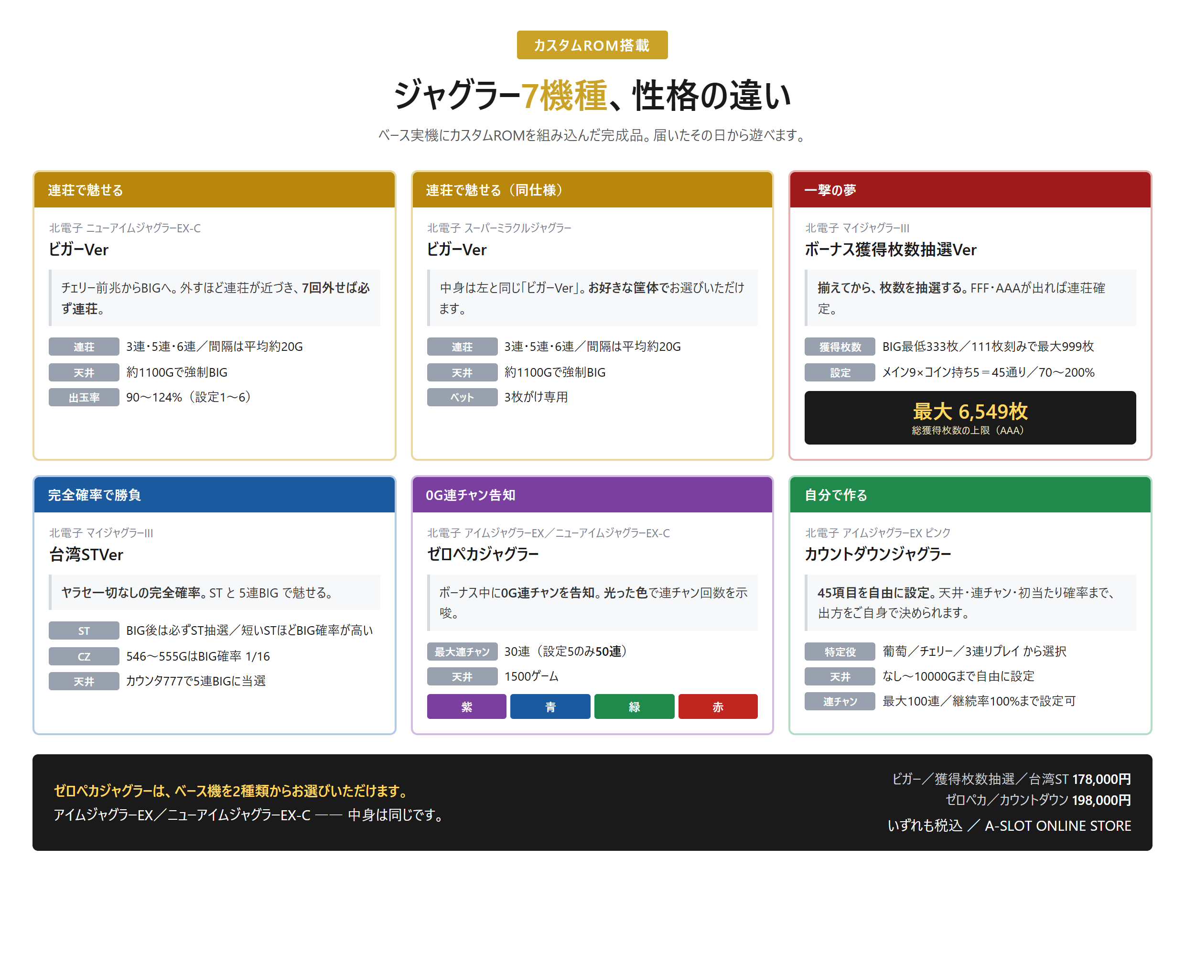The width and height of the screenshot is (1185, 956).
Task: Select the 完全確率で勝負 blue card header
Action: coord(214,495)
